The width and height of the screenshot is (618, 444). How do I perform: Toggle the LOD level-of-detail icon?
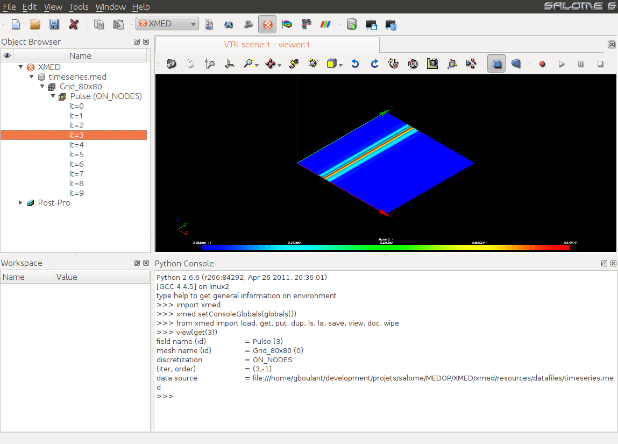point(413,64)
